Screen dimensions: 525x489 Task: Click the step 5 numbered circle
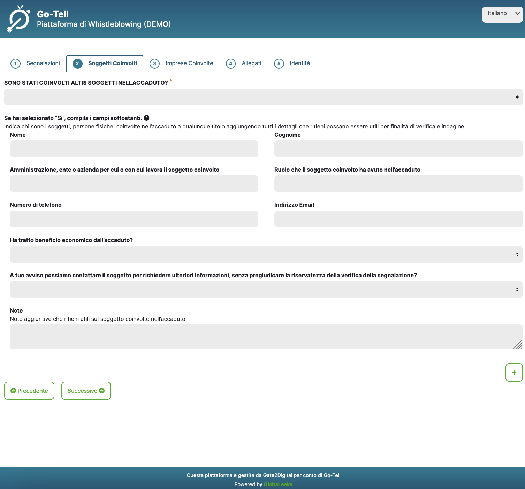[x=279, y=63]
